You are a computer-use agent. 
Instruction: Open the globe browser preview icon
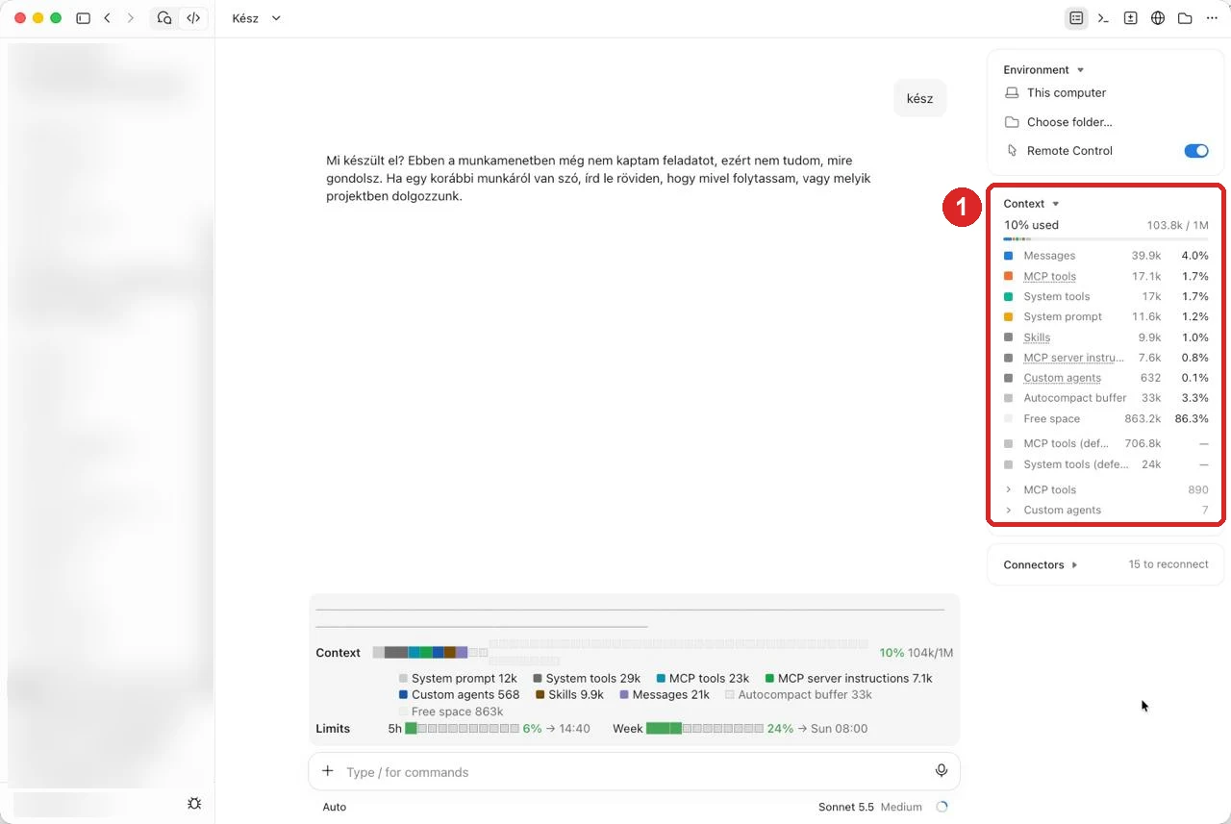click(x=1158, y=18)
